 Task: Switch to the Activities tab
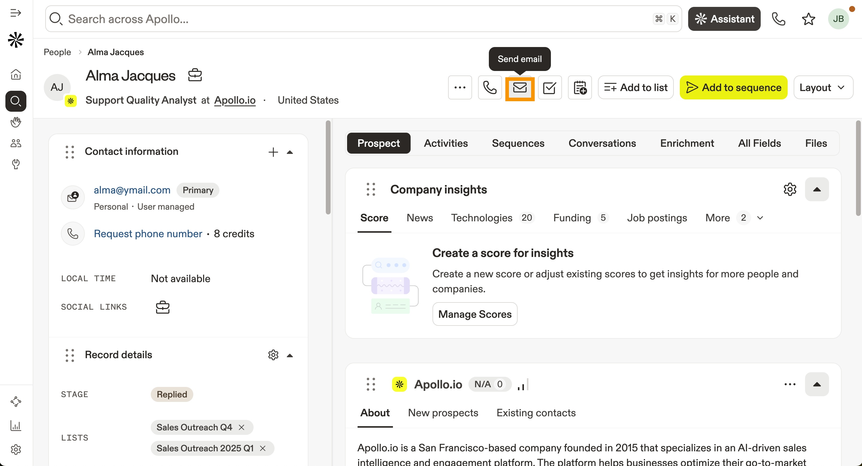pos(446,143)
